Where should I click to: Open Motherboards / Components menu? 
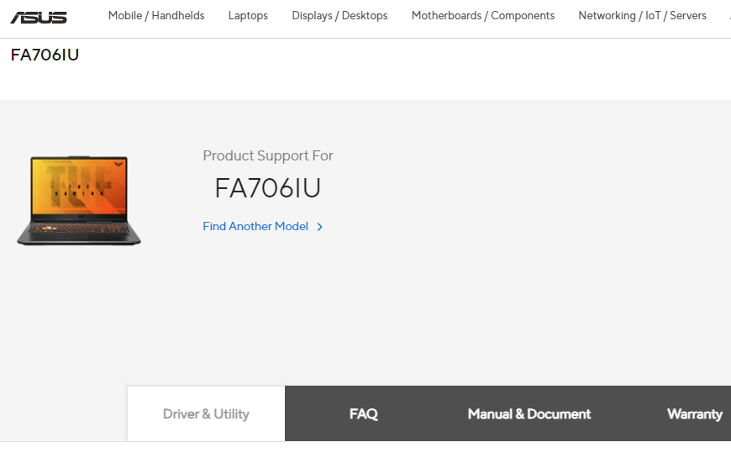coord(483,15)
